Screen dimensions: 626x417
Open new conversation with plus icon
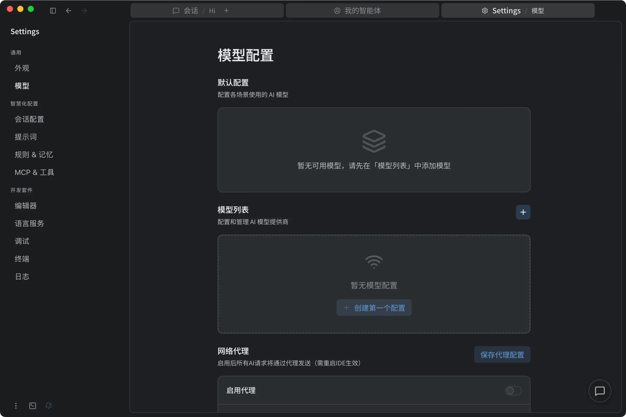(226, 11)
